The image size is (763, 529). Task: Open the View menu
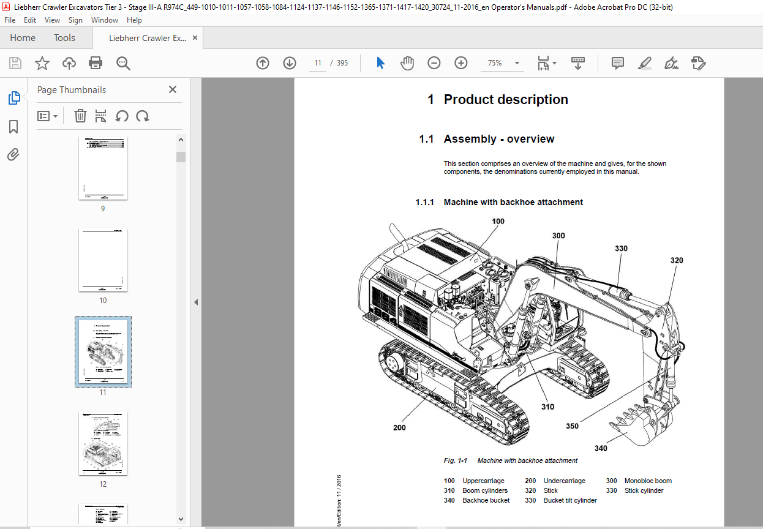coord(52,20)
